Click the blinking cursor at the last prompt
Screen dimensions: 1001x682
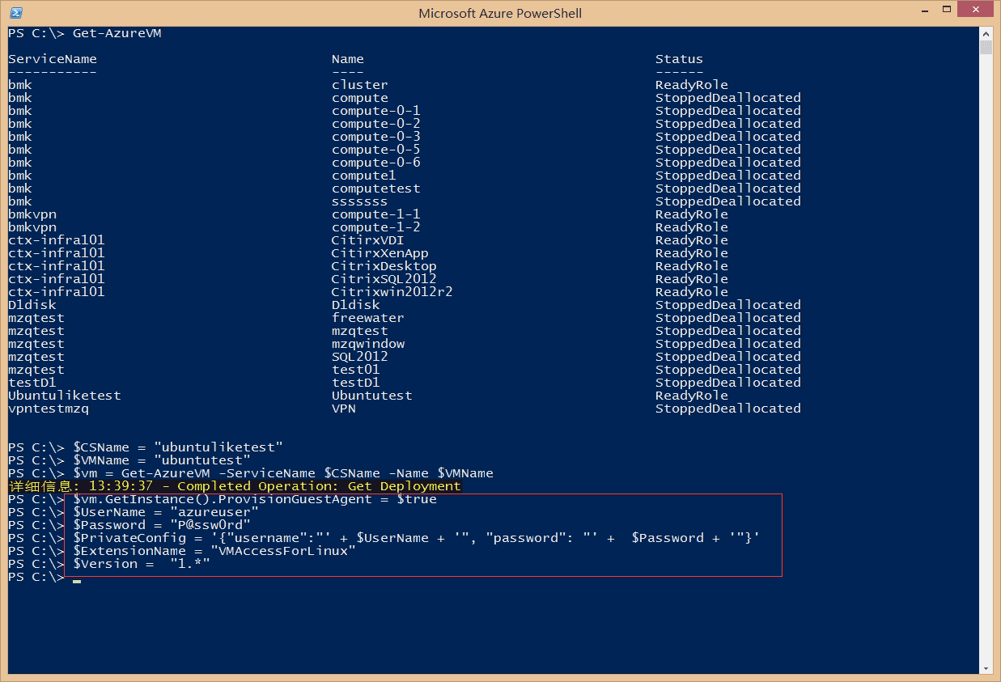(77, 579)
